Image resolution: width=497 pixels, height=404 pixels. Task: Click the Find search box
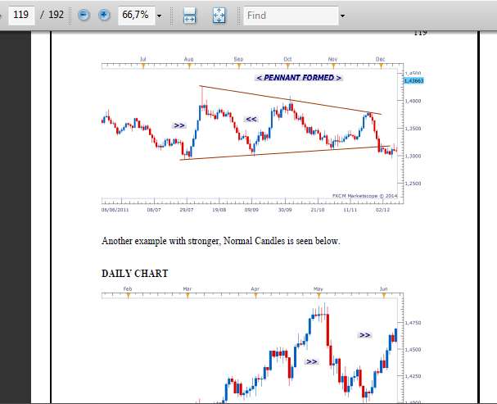coord(291,16)
